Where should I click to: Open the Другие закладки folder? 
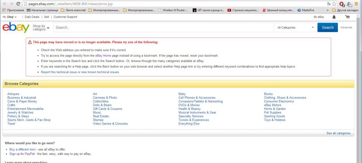click(345, 10)
